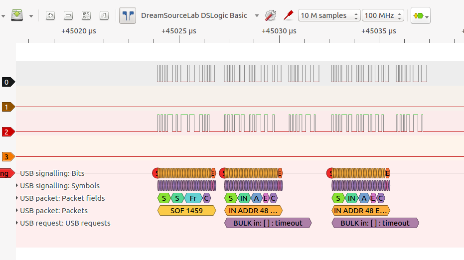
Task: Open the 10 M samples combo box
Action: click(x=329, y=15)
